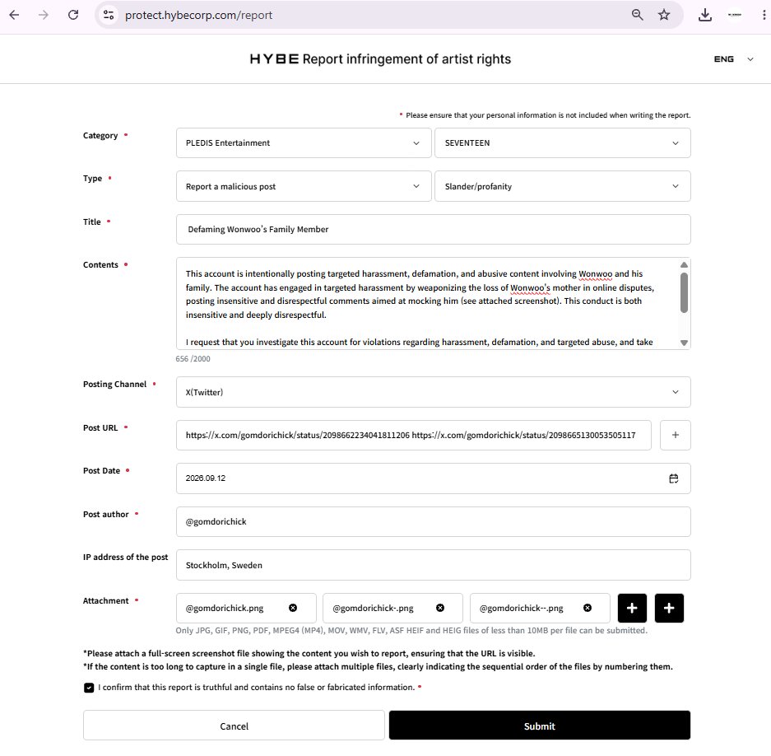Screen dimensions: 771x756
Task: Click the Post author field with @gomdorichick
Action: point(433,522)
